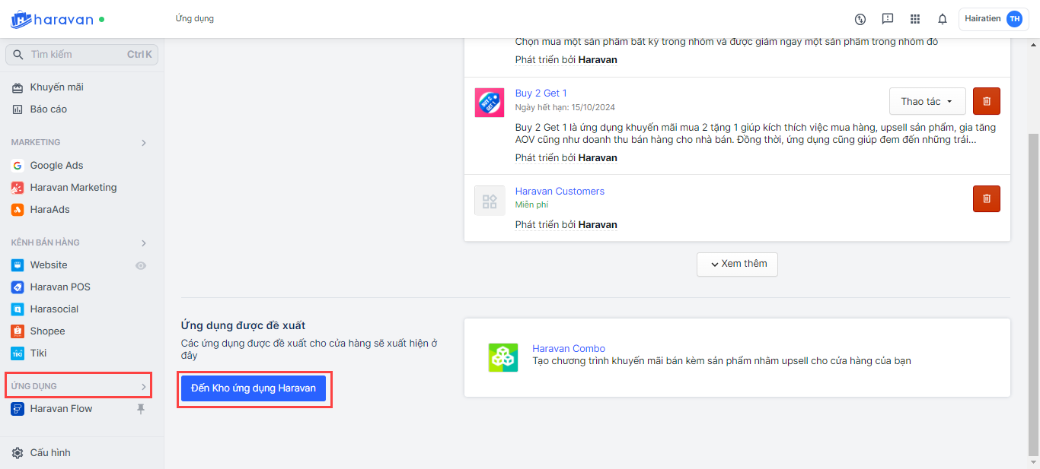Click the Shopee icon

[x=18, y=331]
